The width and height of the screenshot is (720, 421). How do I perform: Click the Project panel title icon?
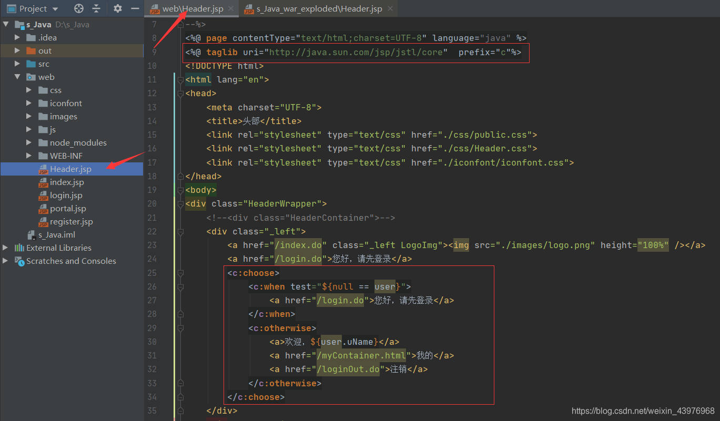[x=11, y=8]
